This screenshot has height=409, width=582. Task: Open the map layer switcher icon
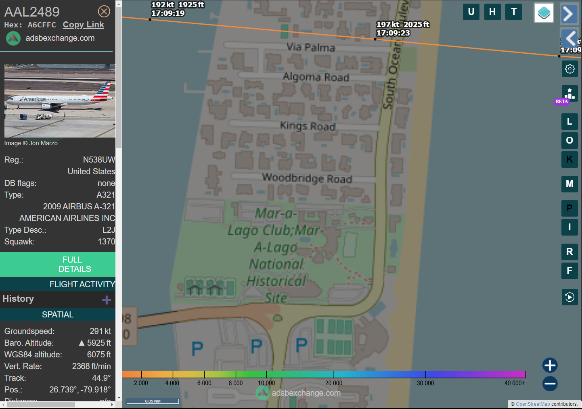544,13
